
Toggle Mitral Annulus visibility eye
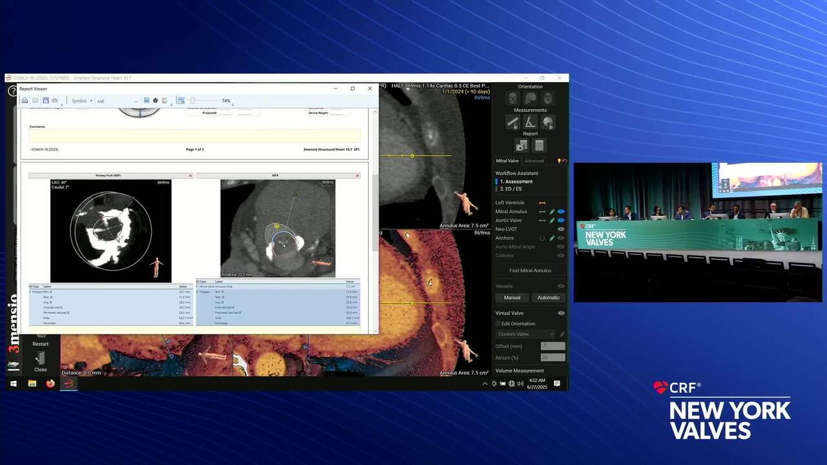(561, 211)
